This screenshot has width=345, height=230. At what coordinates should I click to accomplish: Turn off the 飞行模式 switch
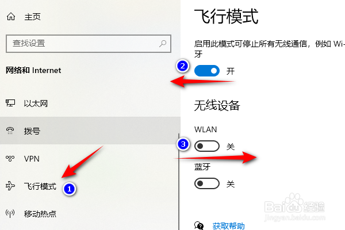[207, 71]
